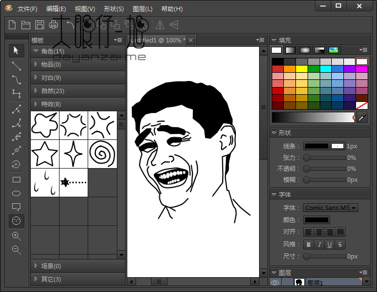377x292 pixels.
Task: Toggle layer 1 visibility eye icon
Action: pos(275,283)
